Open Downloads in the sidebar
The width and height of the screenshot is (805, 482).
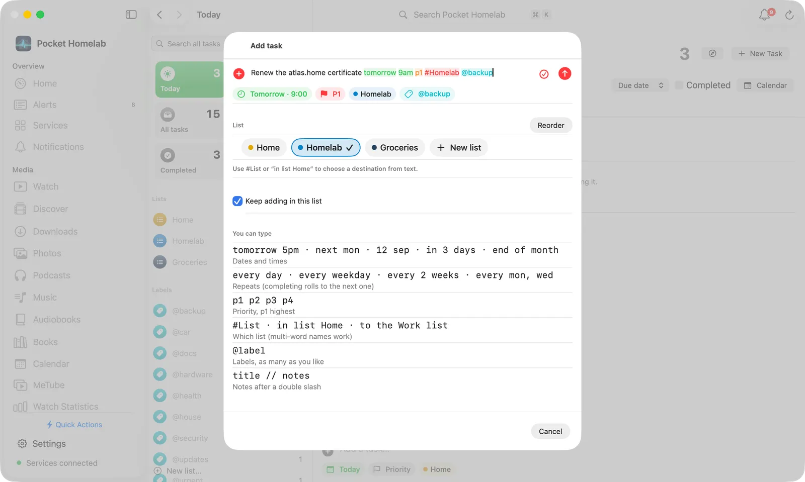click(55, 231)
